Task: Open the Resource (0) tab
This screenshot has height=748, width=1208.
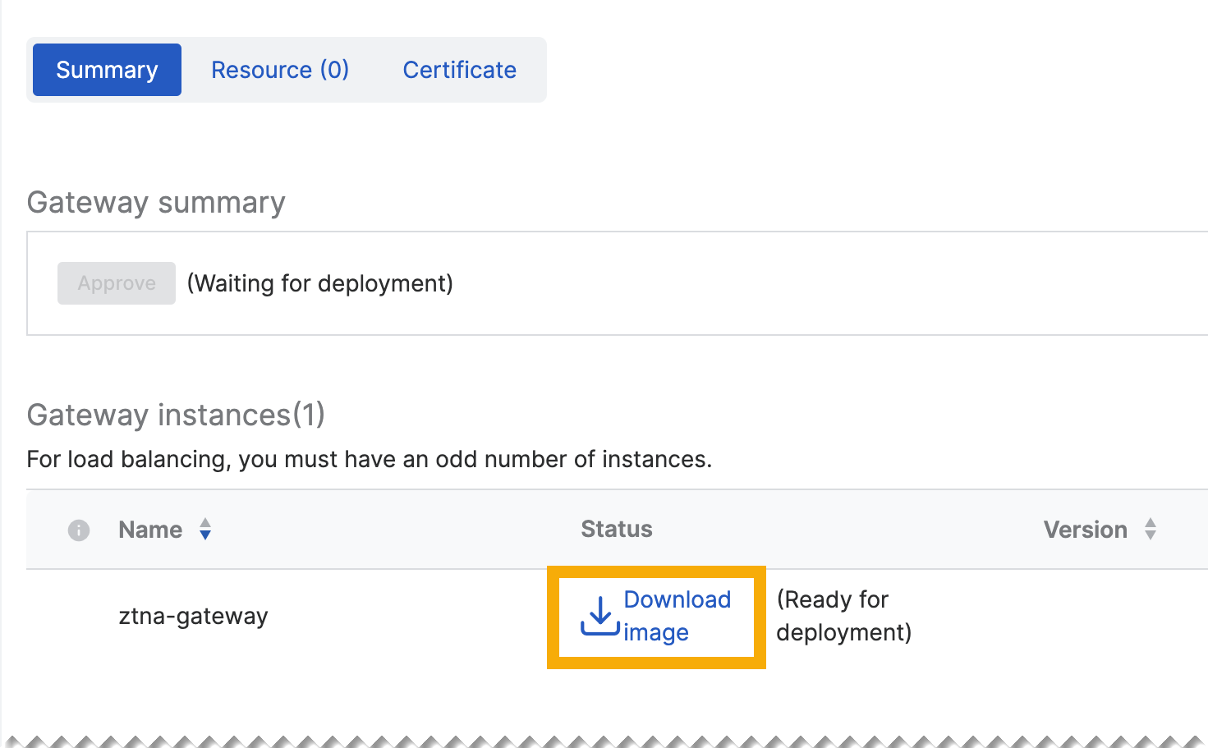Action: click(x=280, y=70)
